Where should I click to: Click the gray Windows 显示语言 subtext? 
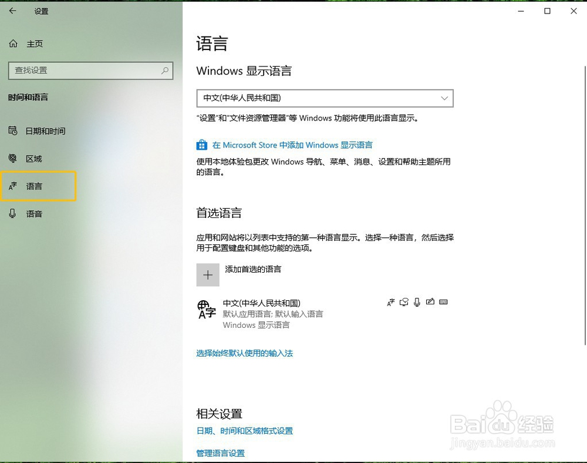pyautogui.click(x=256, y=325)
